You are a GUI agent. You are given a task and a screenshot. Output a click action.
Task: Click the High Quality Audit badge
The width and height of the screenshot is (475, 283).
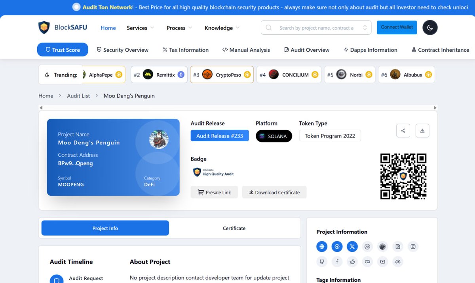point(214,172)
